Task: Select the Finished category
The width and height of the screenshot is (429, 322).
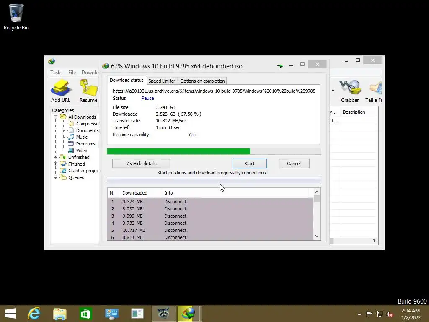Action: tap(76, 164)
